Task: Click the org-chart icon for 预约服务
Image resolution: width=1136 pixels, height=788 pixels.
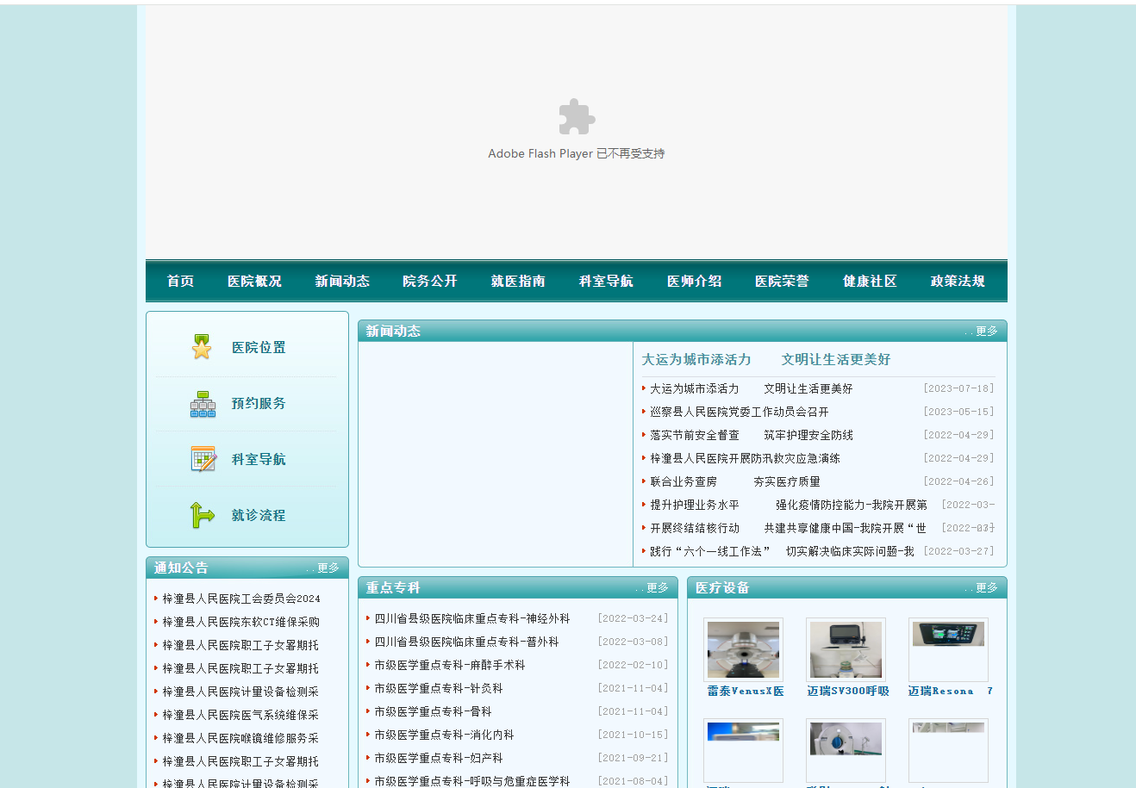Action: [203, 403]
